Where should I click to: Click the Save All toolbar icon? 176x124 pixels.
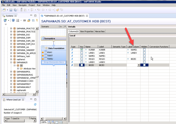[x=15, y=10]
